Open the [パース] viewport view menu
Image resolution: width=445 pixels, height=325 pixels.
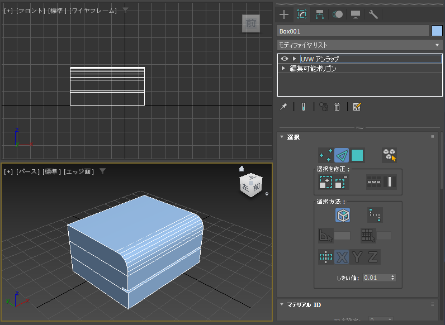click(27, 171)
